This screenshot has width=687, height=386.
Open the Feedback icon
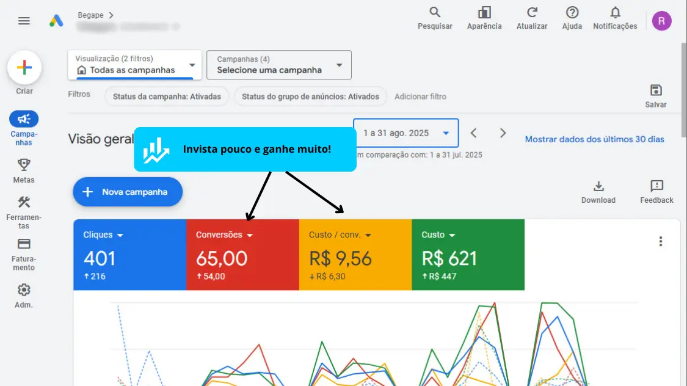656,186
